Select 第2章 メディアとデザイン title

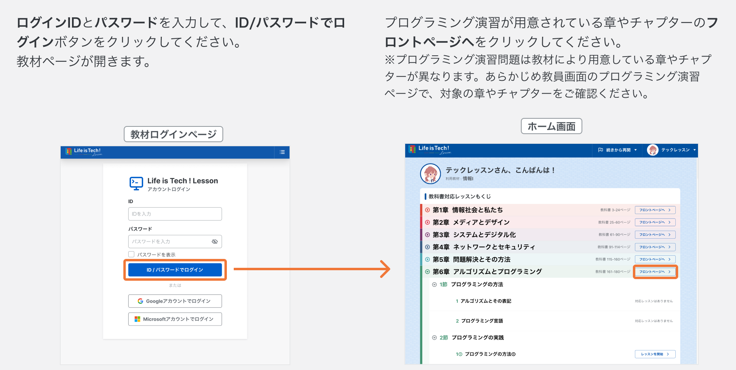pos(471,222)
